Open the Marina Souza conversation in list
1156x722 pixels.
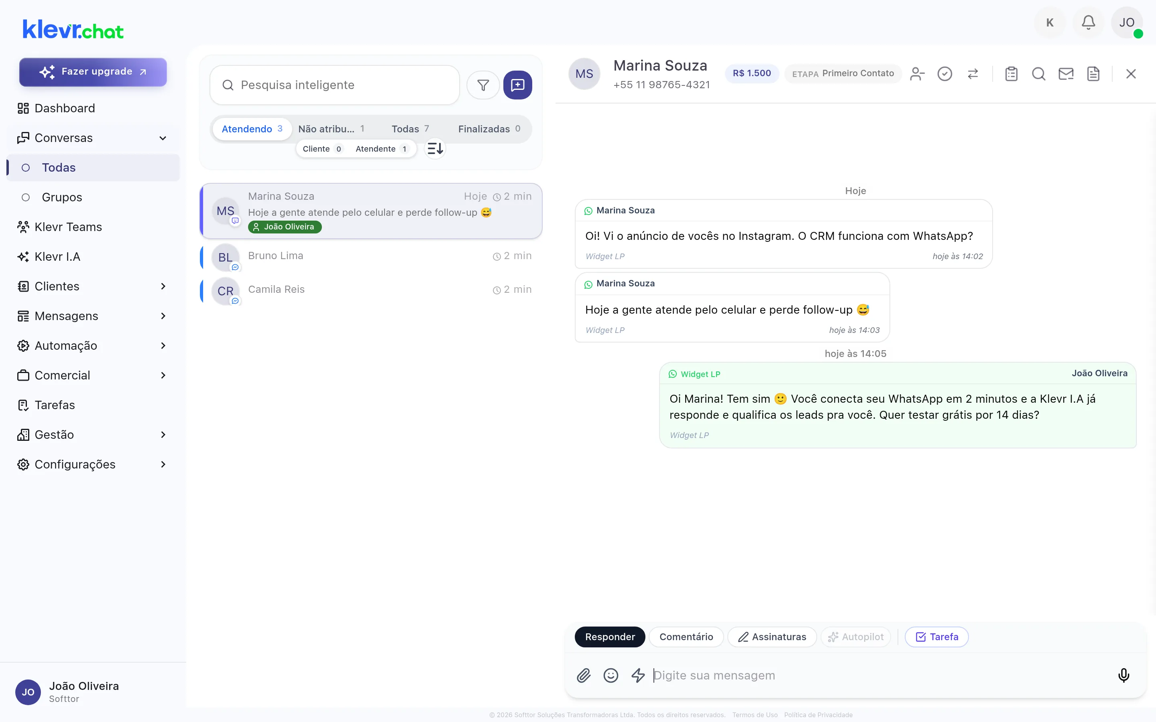tap(371, 211)
